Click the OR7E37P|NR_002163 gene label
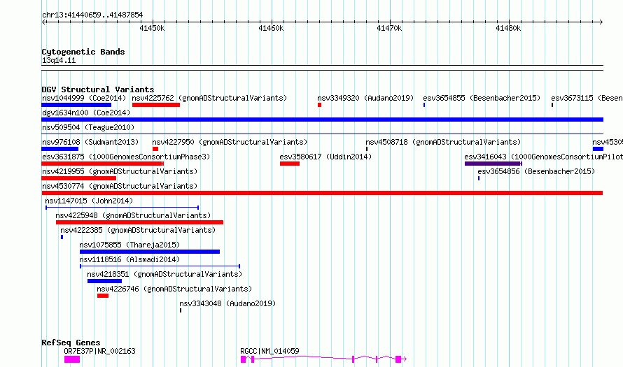Viewport: 623px width, 367px height. [x=99, y=351]
